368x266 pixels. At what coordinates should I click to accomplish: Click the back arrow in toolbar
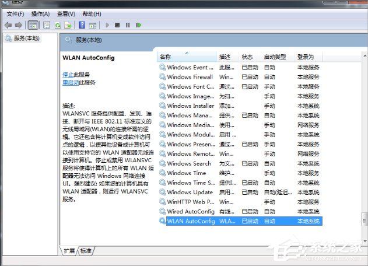point(8,25)
